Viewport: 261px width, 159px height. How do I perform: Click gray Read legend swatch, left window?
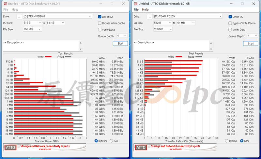(68, 57)
